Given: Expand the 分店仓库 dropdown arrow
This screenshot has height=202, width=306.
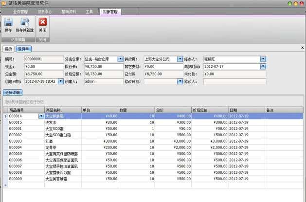Looking at the screenshot, I should pos(121,59).
